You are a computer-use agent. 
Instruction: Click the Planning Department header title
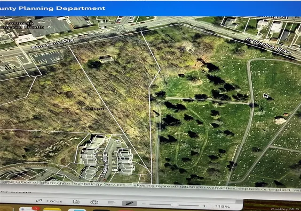click(x=53, y=8)
